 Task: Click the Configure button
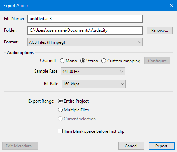pos(157,61)
